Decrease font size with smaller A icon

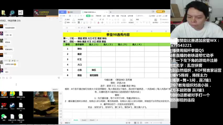[x=103, y=19]
